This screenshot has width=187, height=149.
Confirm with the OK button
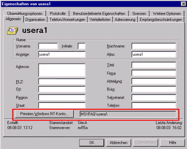coord(92,143)
